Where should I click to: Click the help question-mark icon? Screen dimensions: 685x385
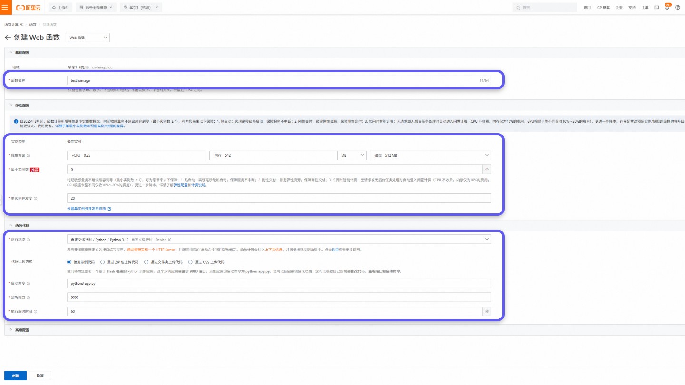pos(678,7)
